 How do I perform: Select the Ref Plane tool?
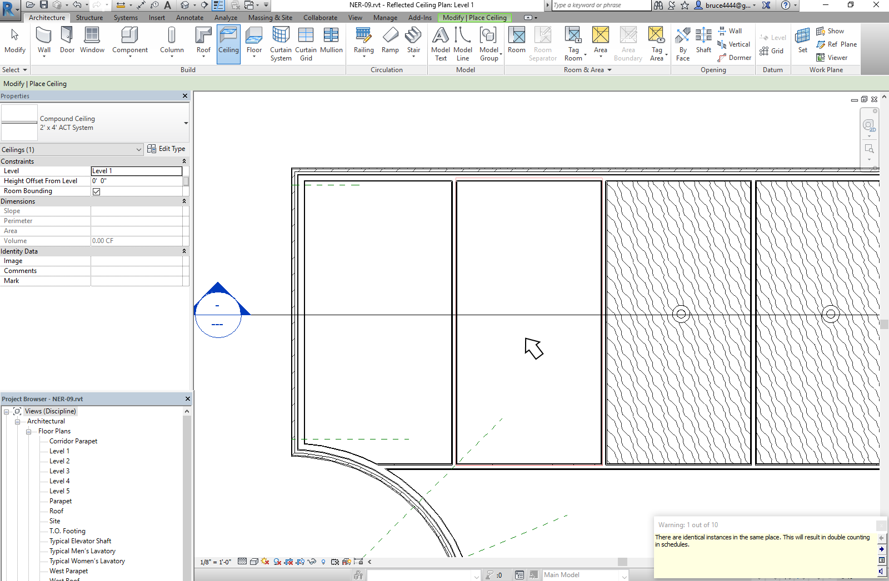[x=836, y=44]
